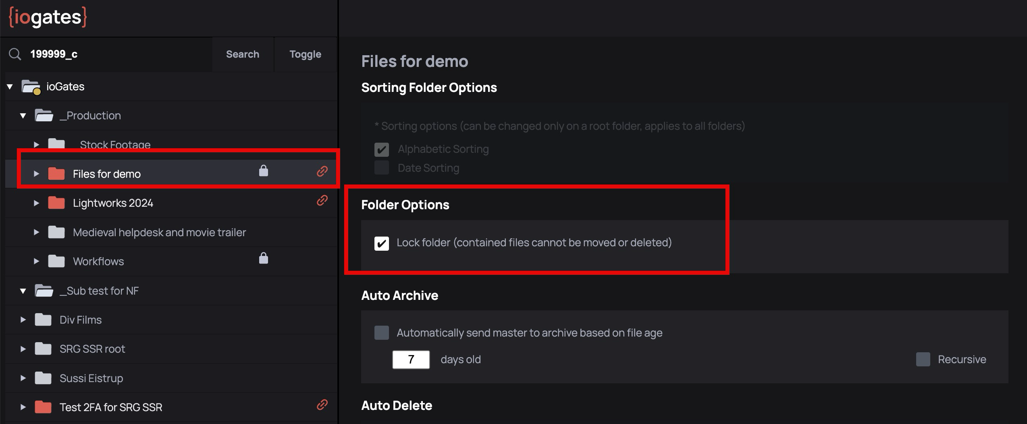Click share link icon on Lightworks 2024
Image resolution: width=1027 pixels, height=424 pixels.
tap(322, 200)
